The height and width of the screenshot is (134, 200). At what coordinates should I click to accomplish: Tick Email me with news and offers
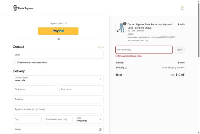tap(14, 62)
